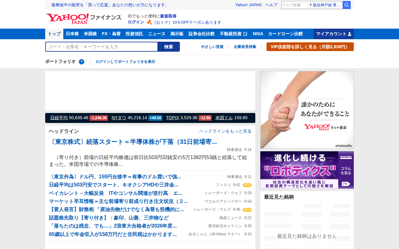Click the web search magnifying glass icon

coord(346,5)
